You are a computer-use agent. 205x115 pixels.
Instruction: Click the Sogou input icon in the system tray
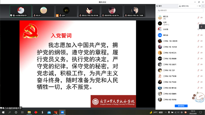click(185, 112)
